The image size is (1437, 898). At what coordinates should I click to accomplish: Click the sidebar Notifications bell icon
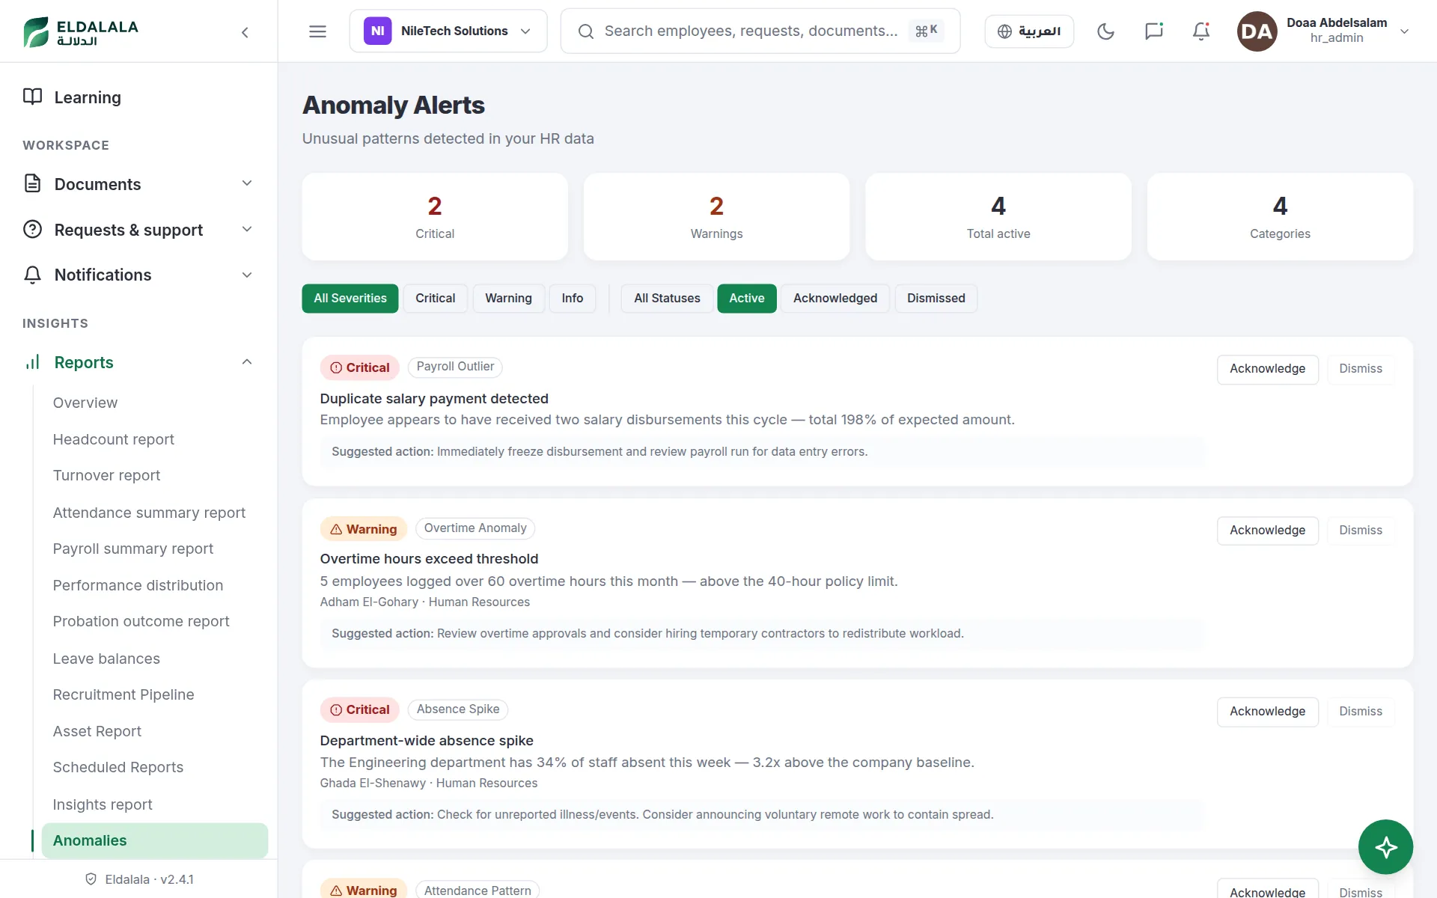point(32,275)
